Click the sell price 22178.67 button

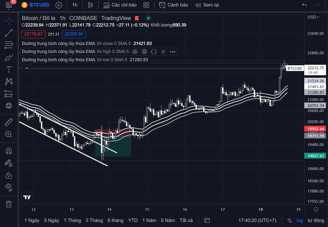[33, 34]
